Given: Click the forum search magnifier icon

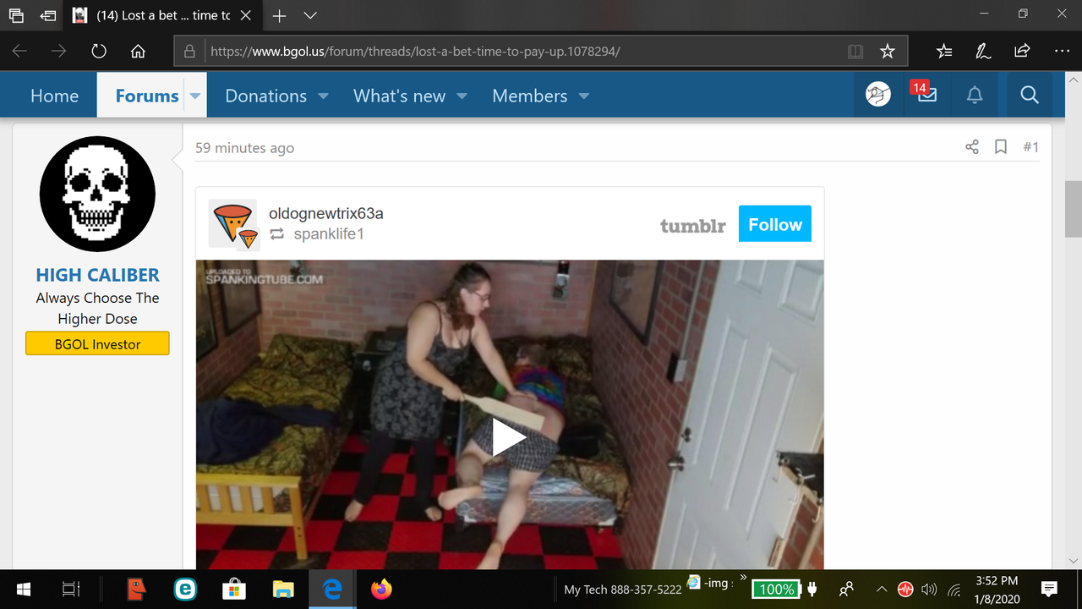Looking at the screenshot, I should tap(1029, 96).
